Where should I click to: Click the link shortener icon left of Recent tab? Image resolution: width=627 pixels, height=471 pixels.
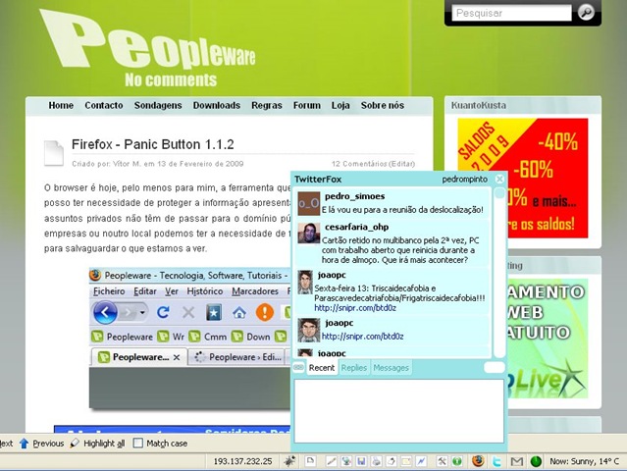click(298, 367)
